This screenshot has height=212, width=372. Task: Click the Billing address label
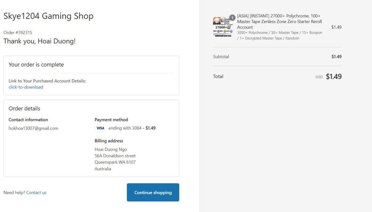coord(109,141)
